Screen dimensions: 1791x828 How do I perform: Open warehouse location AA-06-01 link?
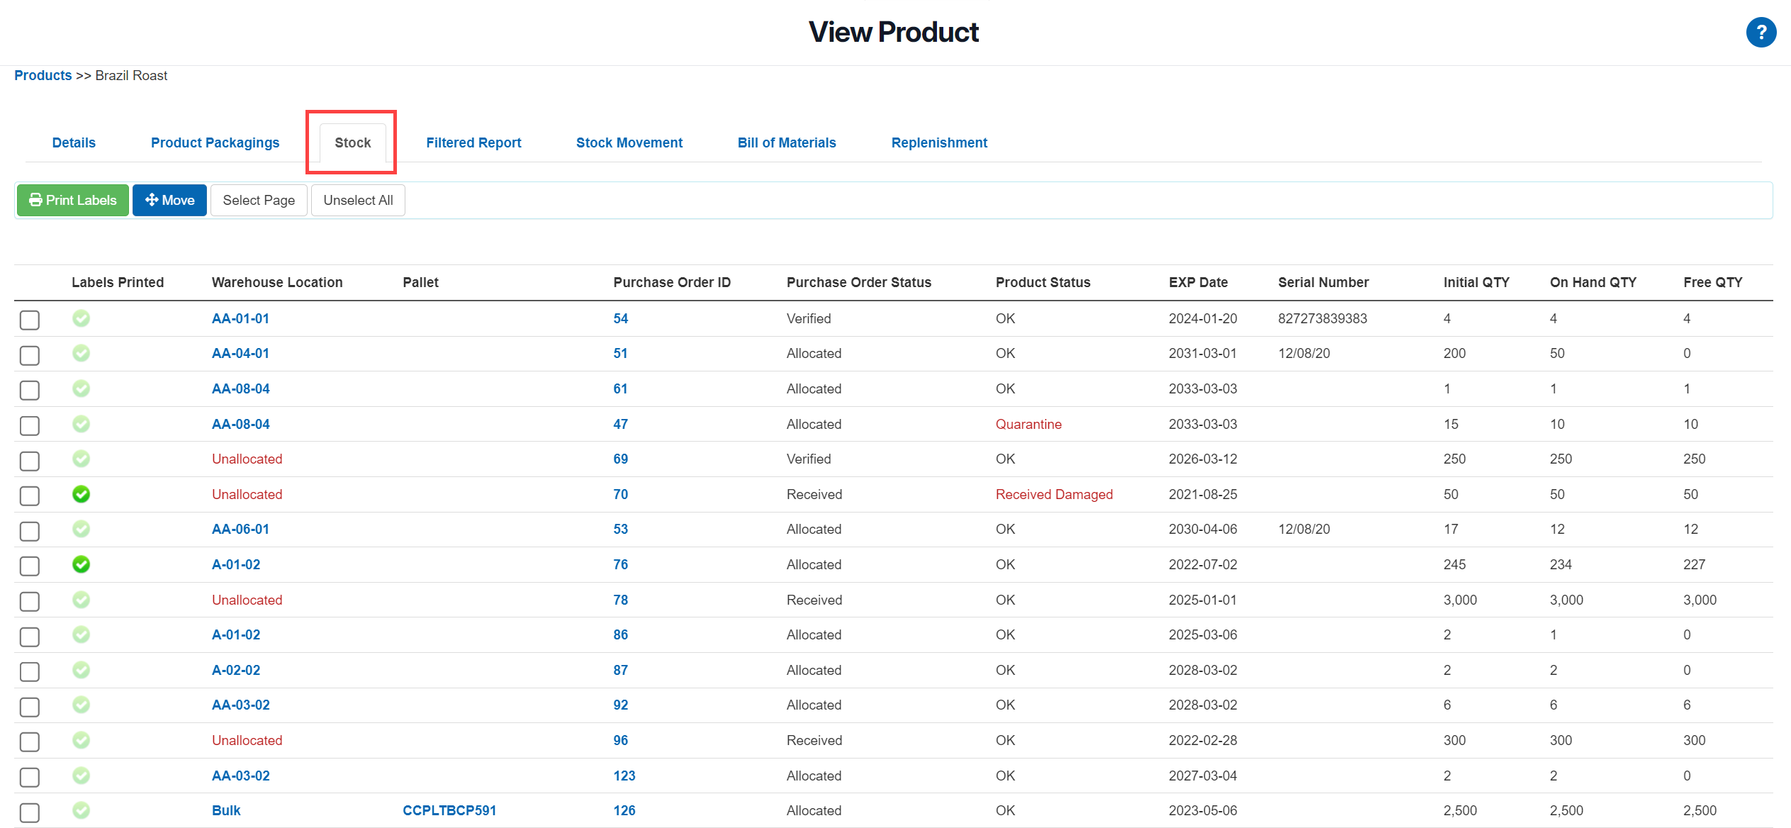coord(240,529)
